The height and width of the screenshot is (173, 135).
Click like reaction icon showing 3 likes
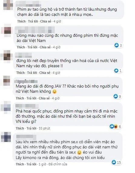[x=117, y=45]
